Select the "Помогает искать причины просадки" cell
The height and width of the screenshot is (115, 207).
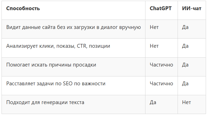click(x=51, y=65)
